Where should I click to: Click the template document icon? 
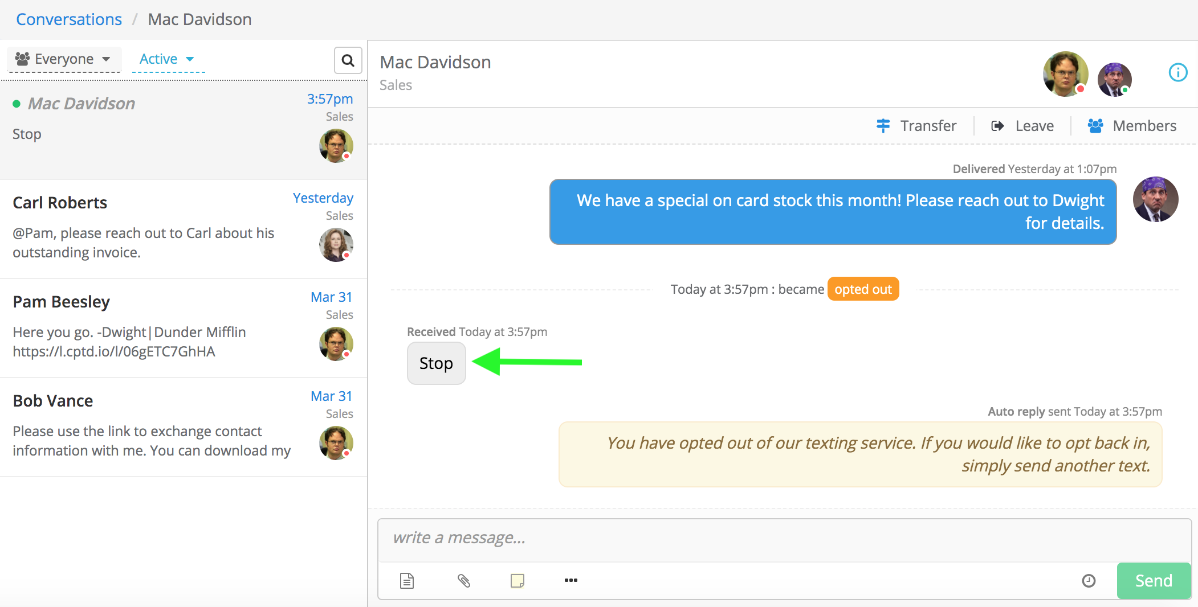click(x=407, y=581)
